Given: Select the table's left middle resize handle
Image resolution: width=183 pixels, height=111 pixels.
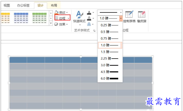Looking at the screenshot, I should 9,83.
